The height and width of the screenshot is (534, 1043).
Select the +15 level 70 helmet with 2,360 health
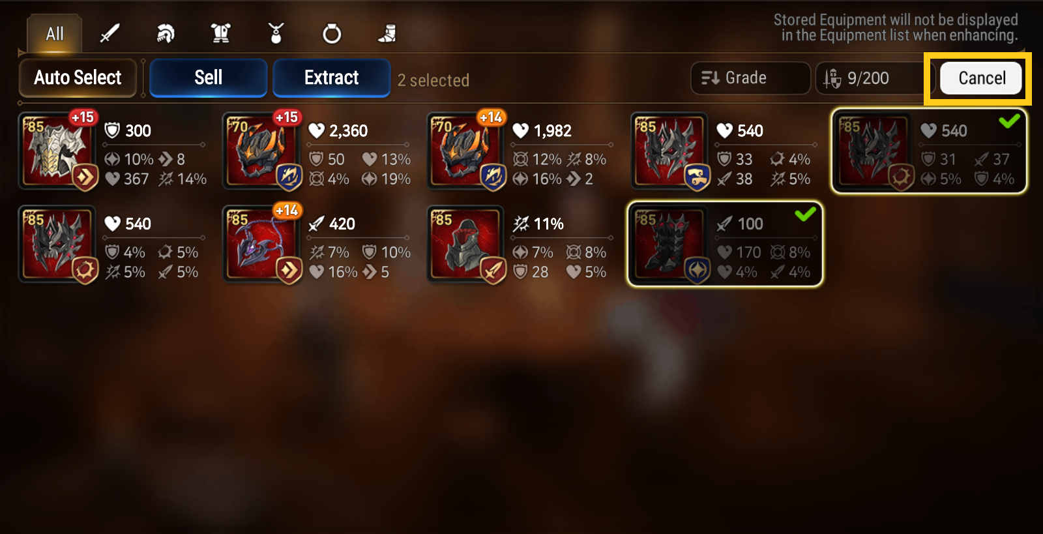pos(318,151)
